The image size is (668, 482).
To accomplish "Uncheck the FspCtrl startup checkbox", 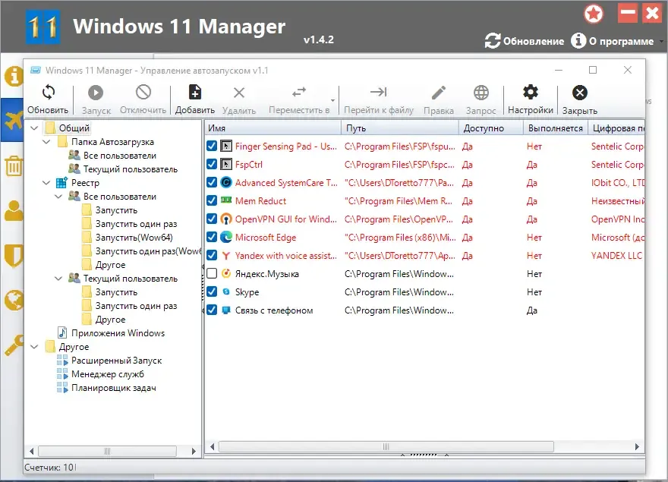I will [212, 165].
